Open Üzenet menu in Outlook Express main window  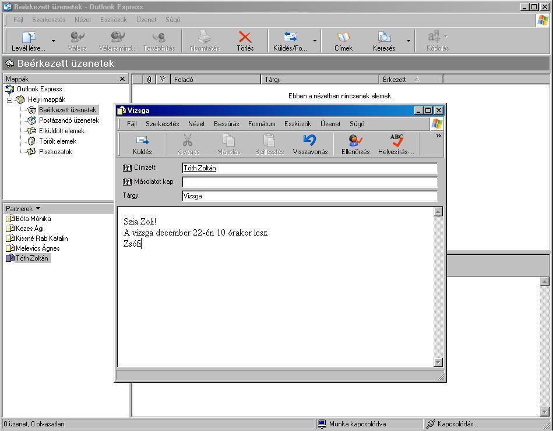tap(146, 20)
